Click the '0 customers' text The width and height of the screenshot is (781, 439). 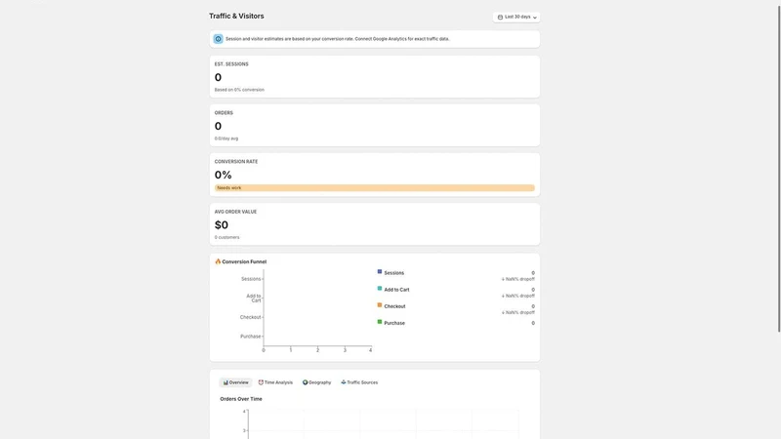227,237
